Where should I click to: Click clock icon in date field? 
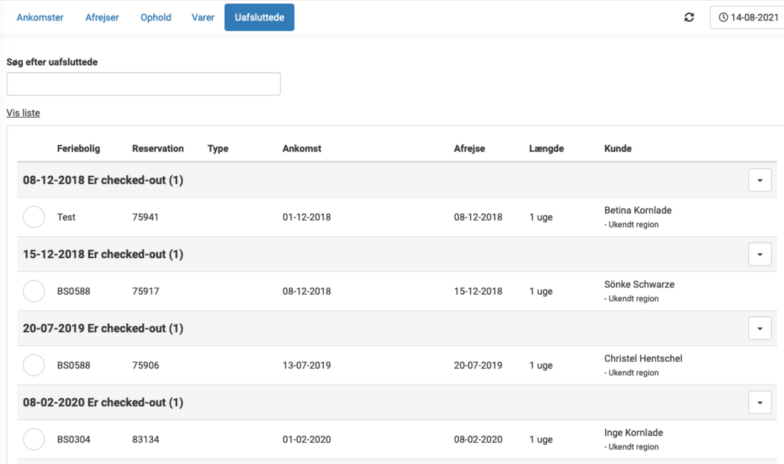coord(723,17)
